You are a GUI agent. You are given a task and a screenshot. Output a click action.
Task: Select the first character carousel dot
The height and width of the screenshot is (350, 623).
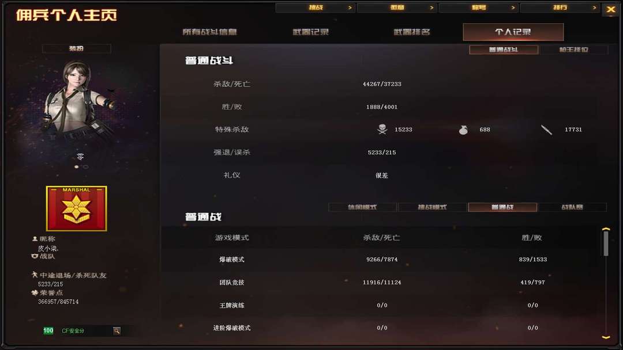pyautogui.click(x=76, y=167)
